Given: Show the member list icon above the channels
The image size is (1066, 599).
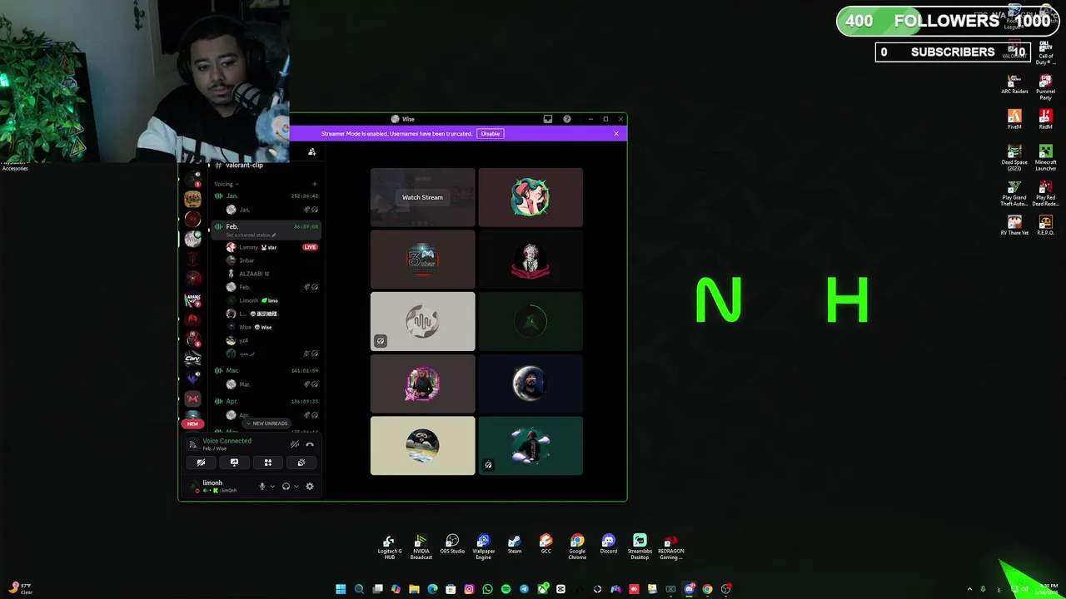Looking at the screenshot, I should click(311, 151).
